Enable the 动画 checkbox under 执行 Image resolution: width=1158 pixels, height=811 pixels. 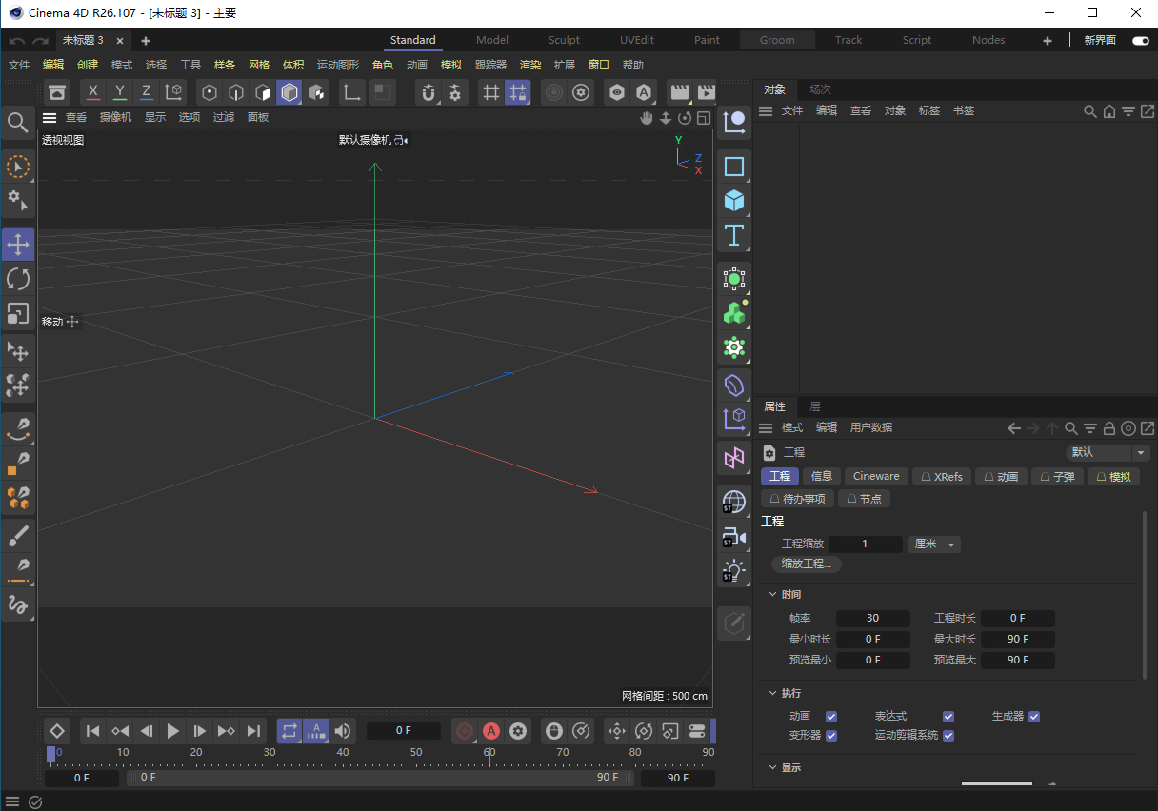pyautogui.click(x=830, y=716)
